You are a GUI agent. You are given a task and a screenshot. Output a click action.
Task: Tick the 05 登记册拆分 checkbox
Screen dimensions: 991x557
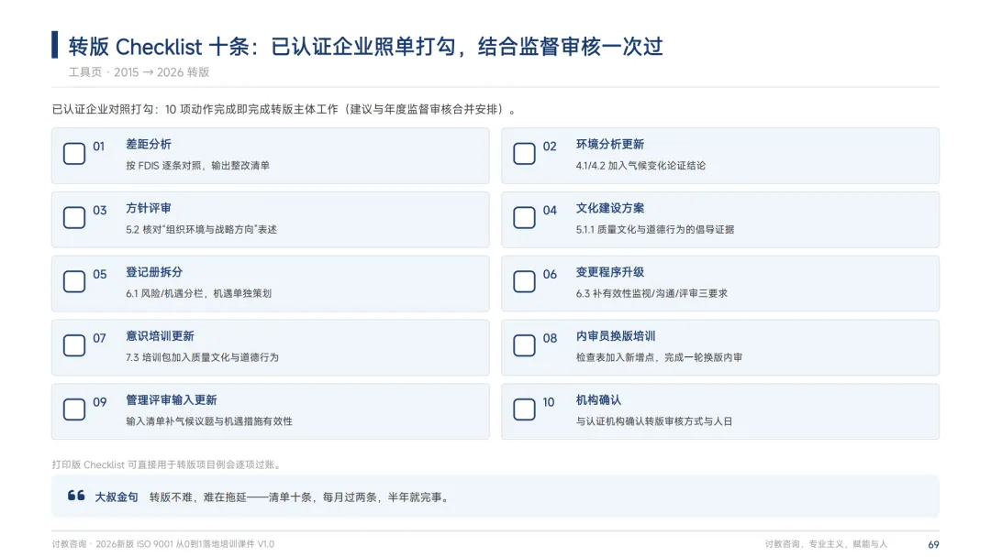pos(74,281)
